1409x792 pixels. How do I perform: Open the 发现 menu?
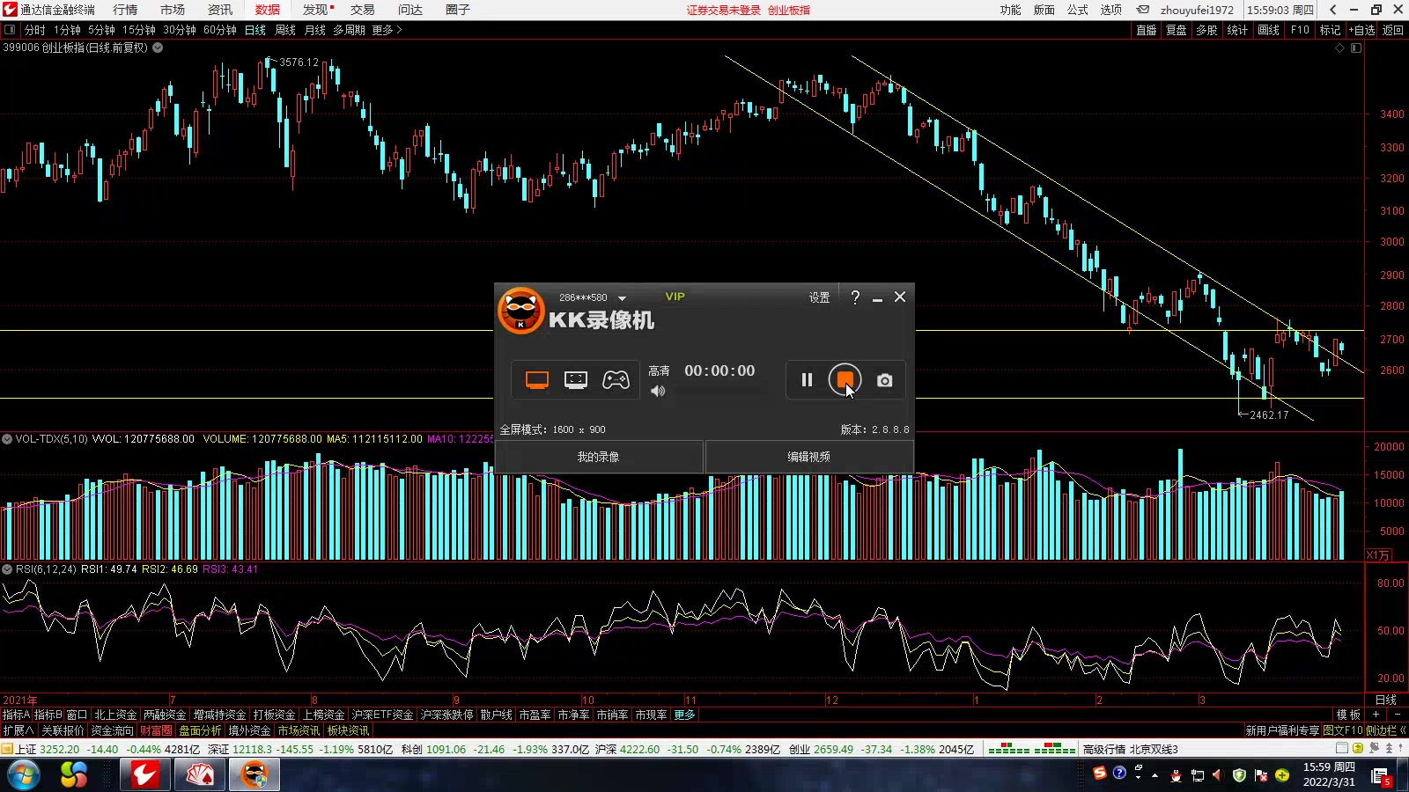pos(315,10)
